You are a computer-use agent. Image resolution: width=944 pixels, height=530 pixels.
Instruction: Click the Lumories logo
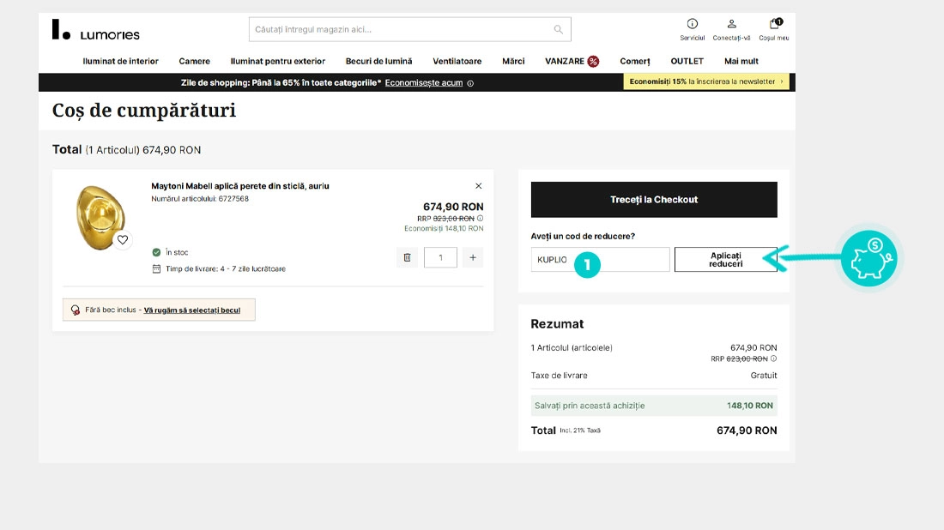pos(96,30)
